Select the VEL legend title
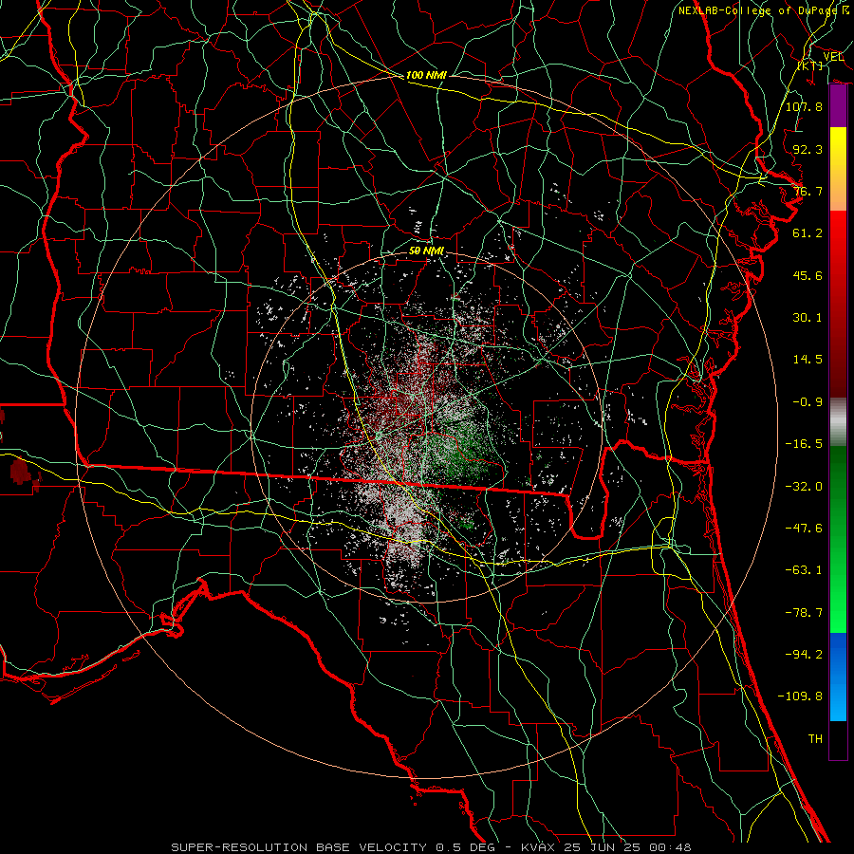 (x=834, y=57)
